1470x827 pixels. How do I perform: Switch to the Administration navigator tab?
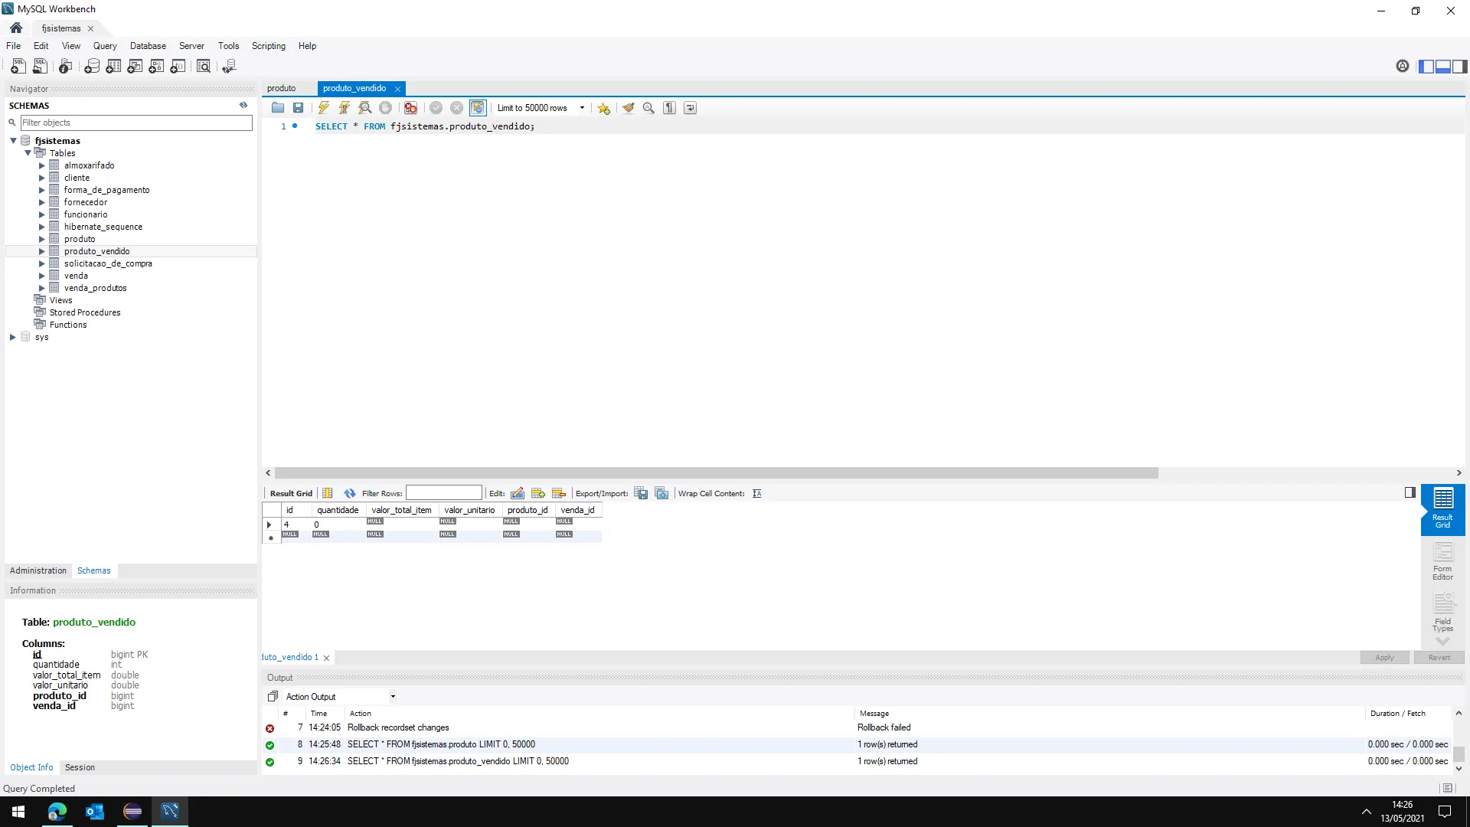pos(38,570)
